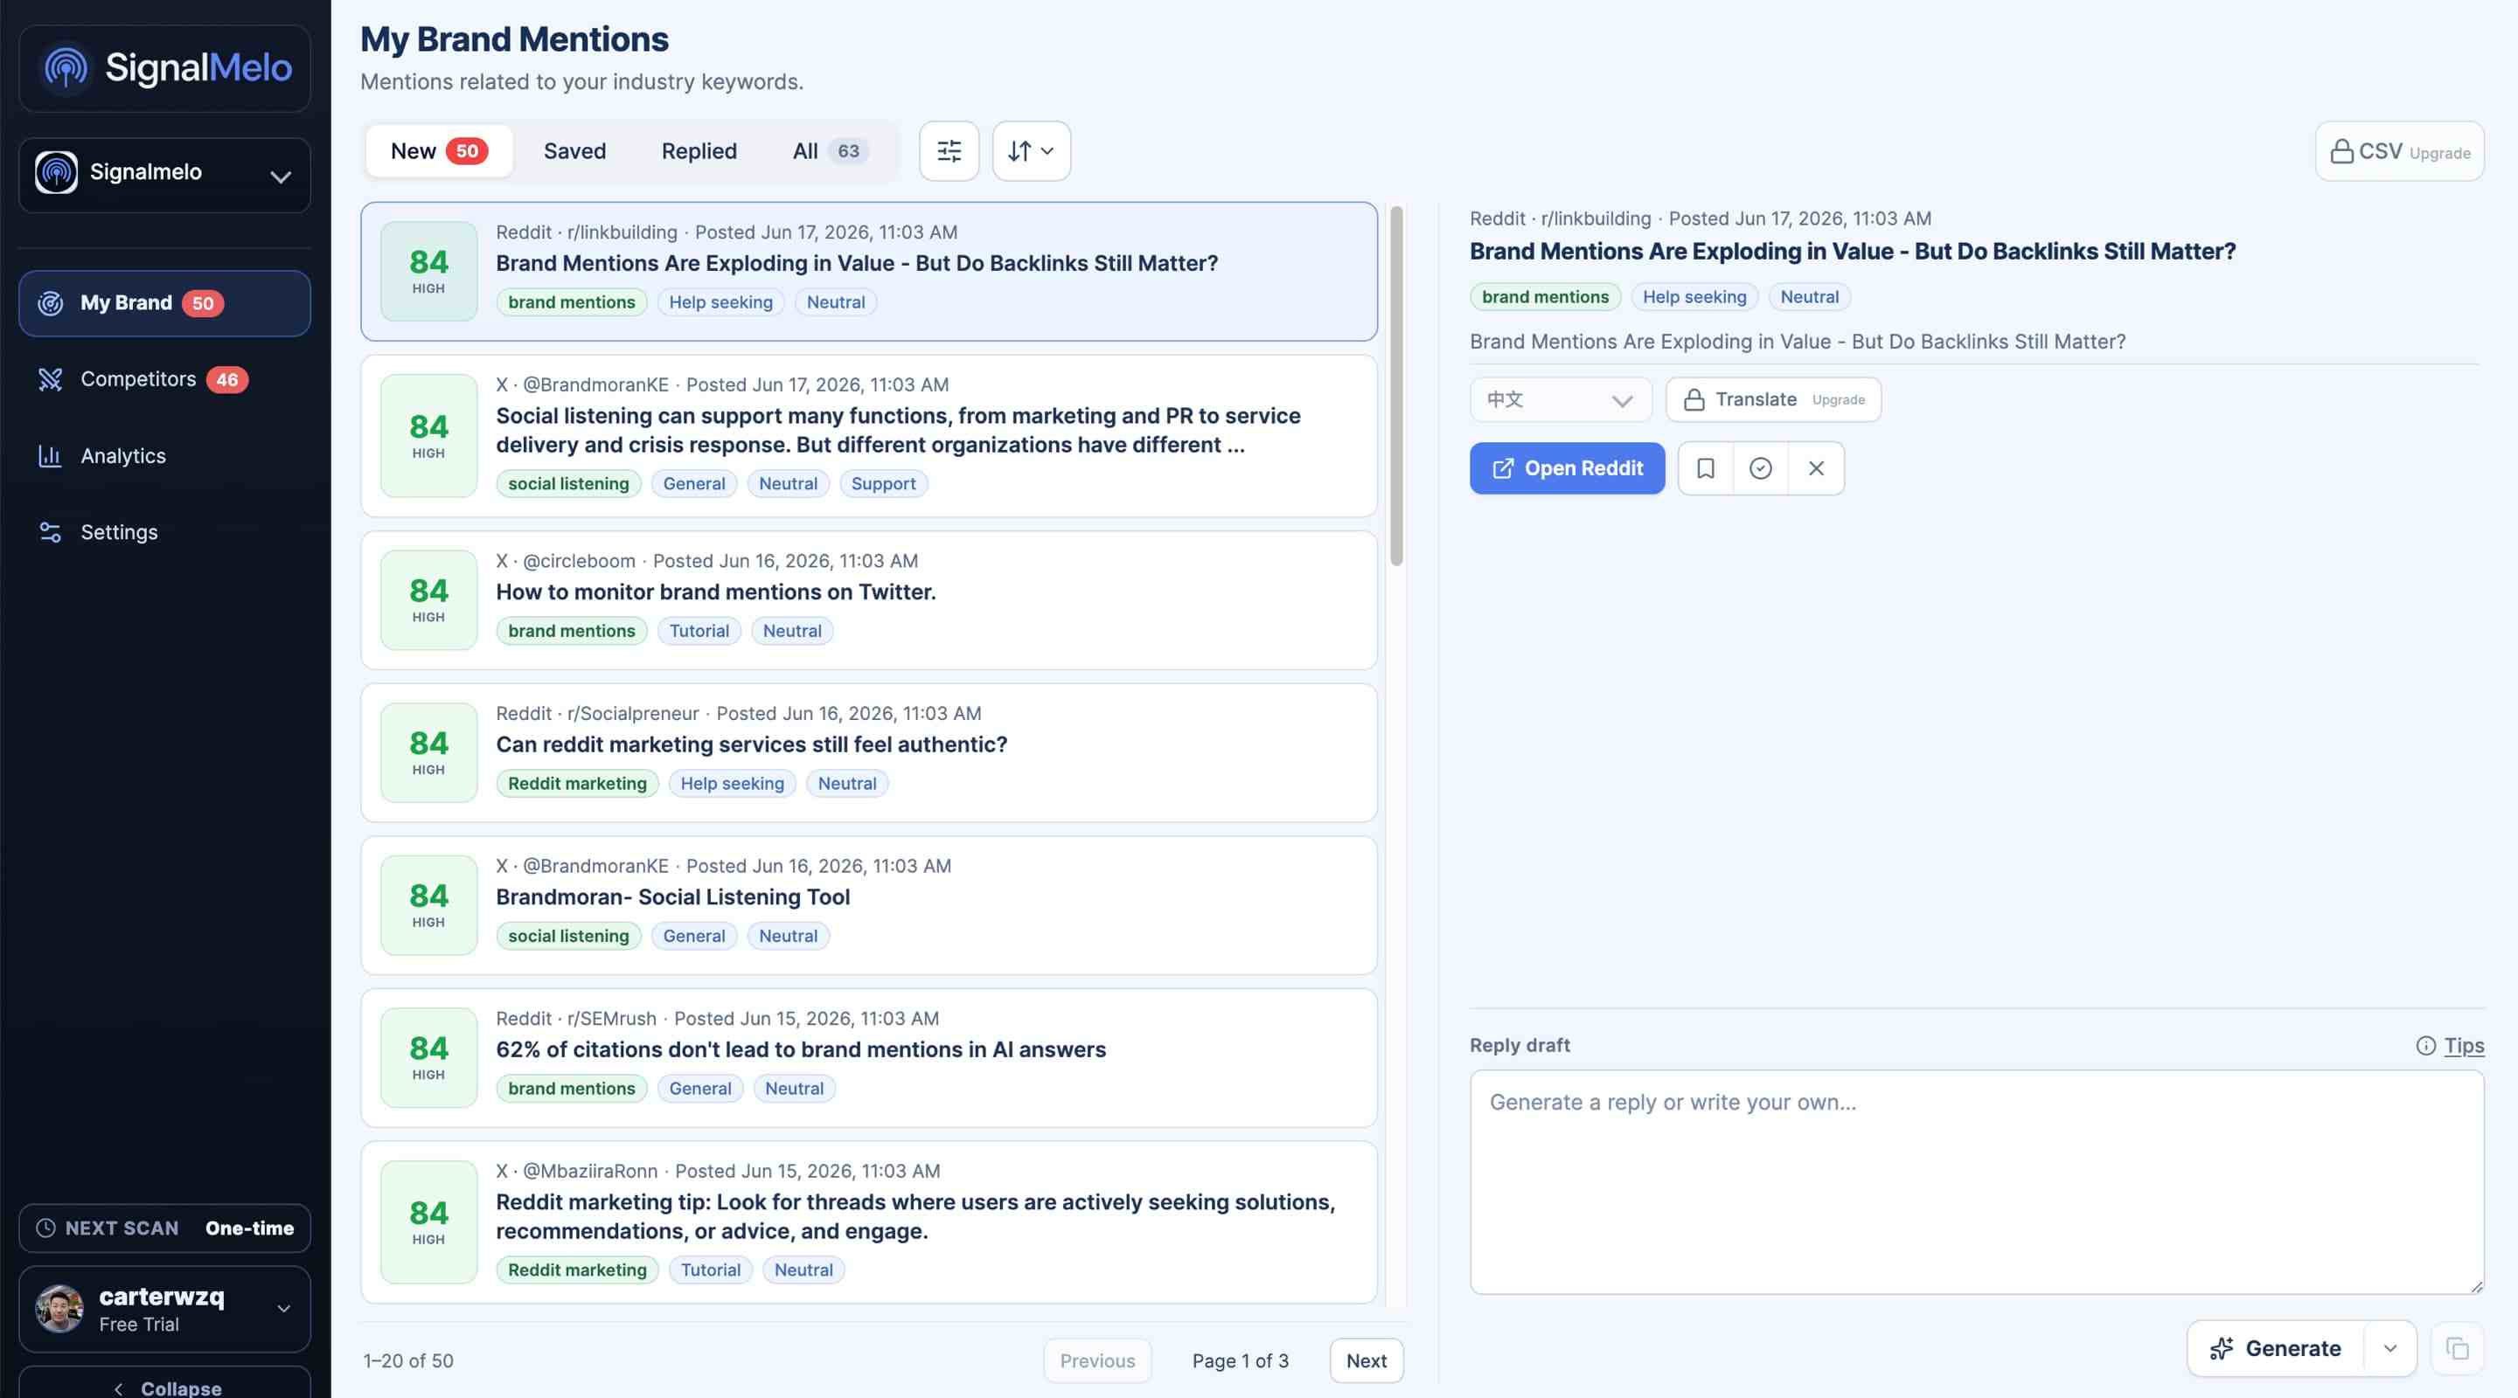Expand the Signalmelo workspace selector

(x=164, y=175)
